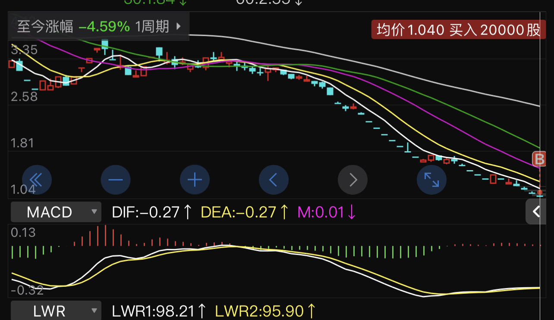This screenshot has height=320, width=554.
Task: Click the M:0.01 MACD value
Action: tap(327, 212)
